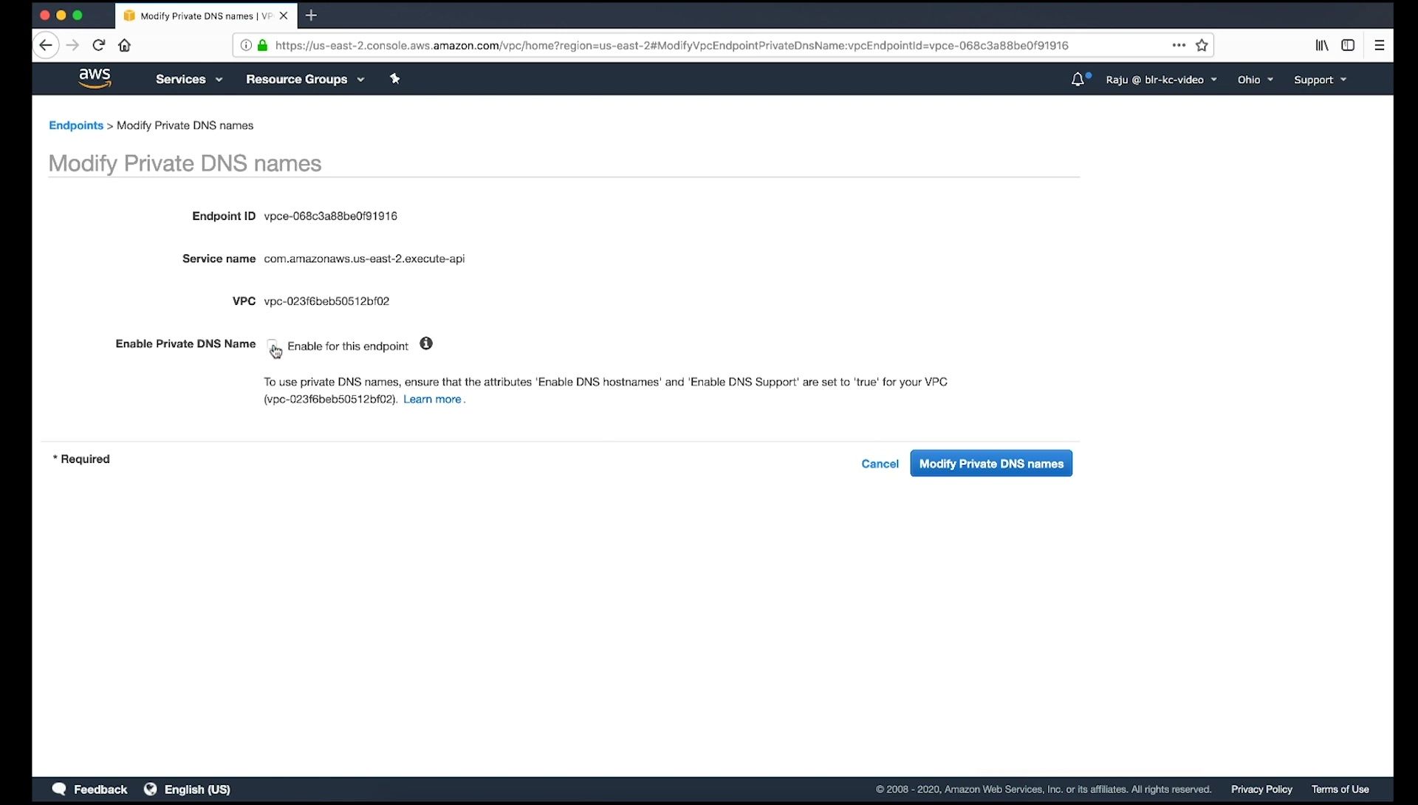The image size is (1418, 805).
Task: Click the Modify Private DNS names button
Action: (991, 464)
